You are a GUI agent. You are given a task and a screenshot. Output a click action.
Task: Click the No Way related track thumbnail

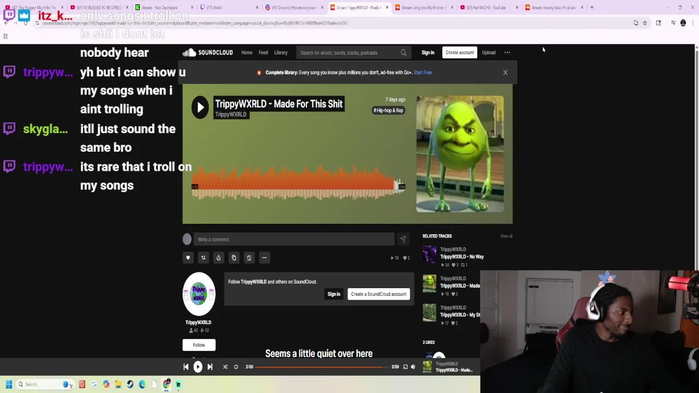(430, 254)
